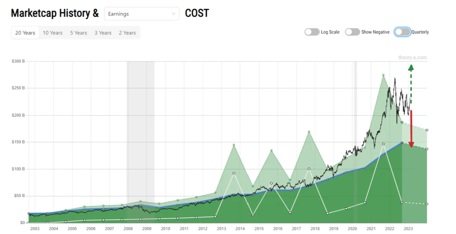Click the 2014 x-axis label
This screenshot has height=234, width=456.
[x=240, y=229]
